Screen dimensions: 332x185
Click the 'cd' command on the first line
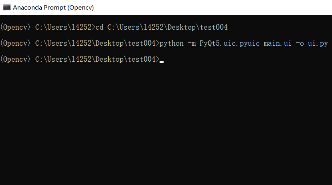click(99, 27)
